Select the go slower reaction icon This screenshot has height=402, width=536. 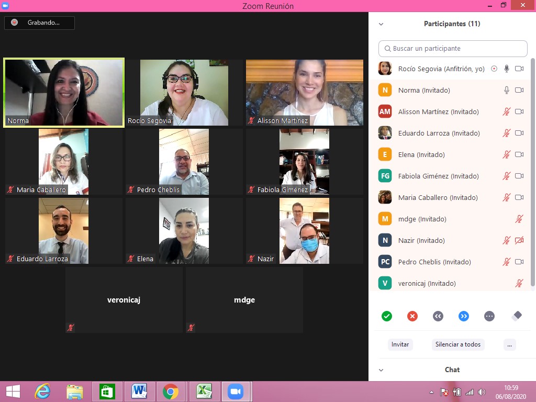(438, 316)
